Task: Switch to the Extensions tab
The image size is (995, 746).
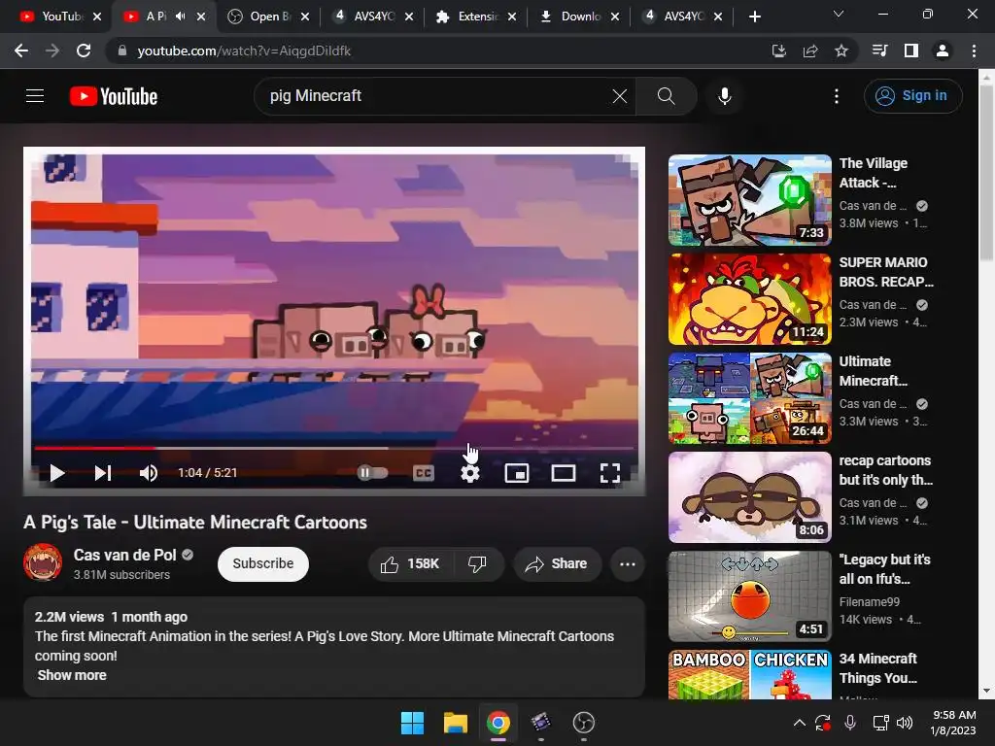Action: (474, 17)
